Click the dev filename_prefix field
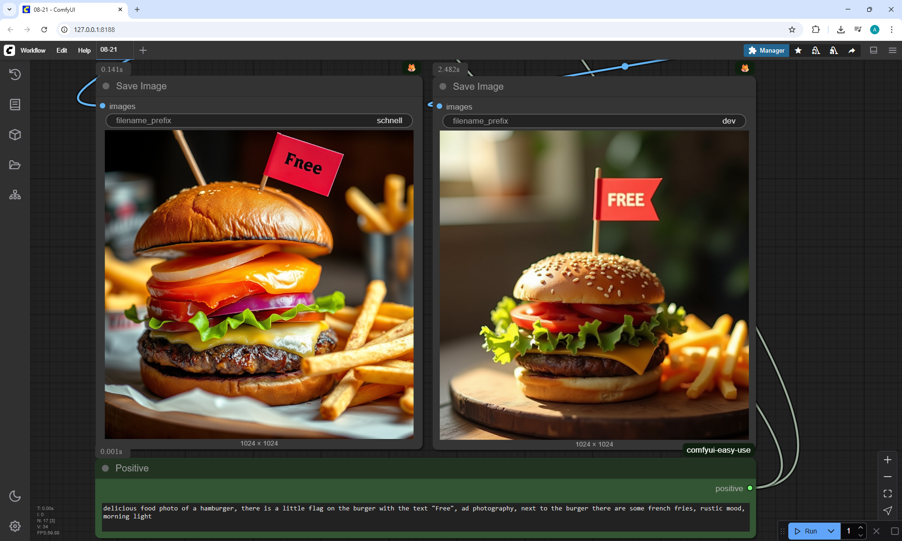The width and height of the screenshot is (902, 541). (594, 121)
